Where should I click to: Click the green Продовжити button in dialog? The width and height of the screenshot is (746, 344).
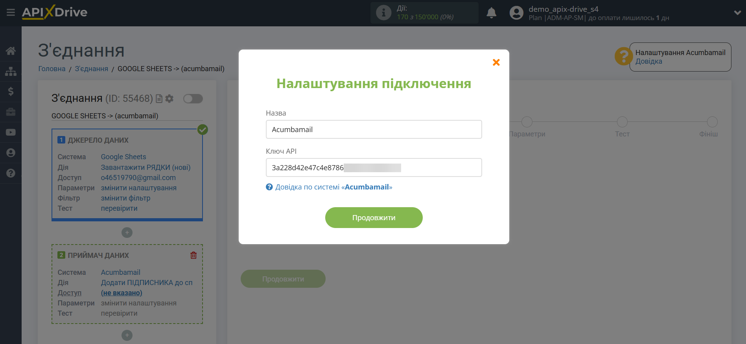[374, 217]
